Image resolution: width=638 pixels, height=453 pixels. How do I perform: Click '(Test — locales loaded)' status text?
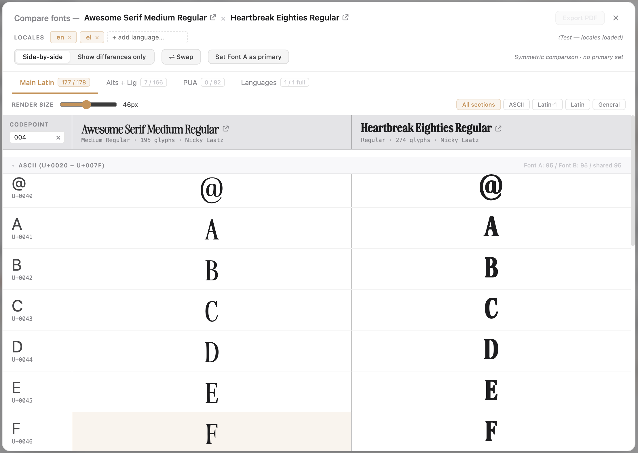point(590,37)
